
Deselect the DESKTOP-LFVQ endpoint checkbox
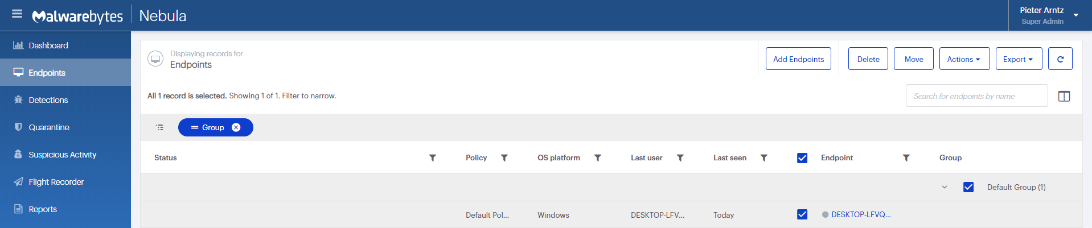[x=802, y=214]
